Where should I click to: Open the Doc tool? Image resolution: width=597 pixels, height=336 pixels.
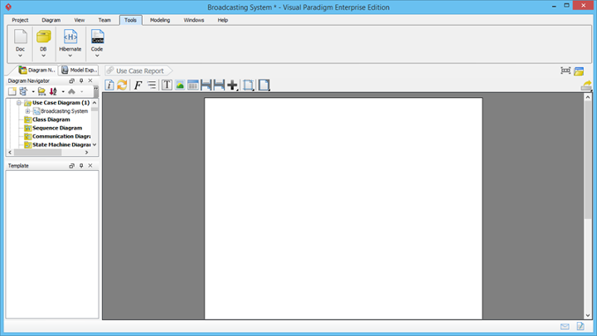pyautogui.click(x=20, y=41)
